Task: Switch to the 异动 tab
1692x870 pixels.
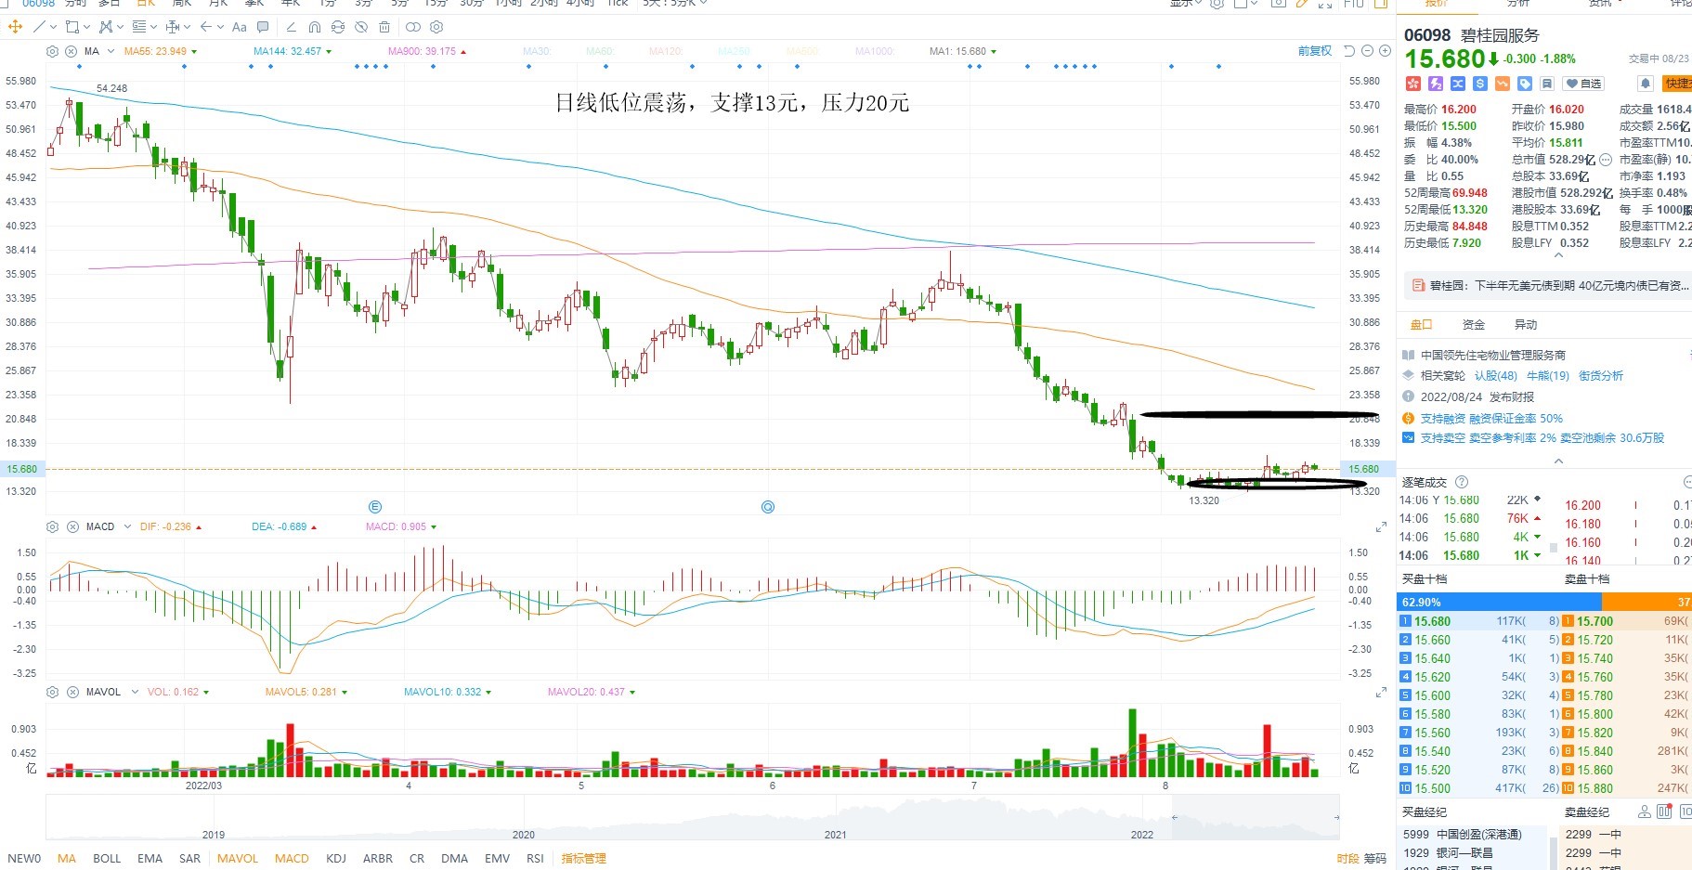Action: point(1526,324)
